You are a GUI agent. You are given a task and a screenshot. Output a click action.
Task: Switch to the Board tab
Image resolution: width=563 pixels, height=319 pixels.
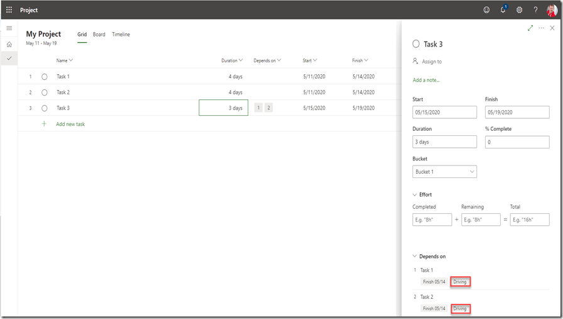(x=99, y=35)
